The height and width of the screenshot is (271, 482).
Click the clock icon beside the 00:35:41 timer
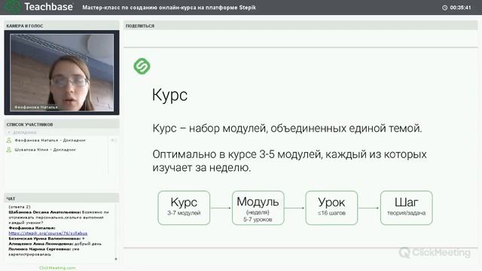444,8
